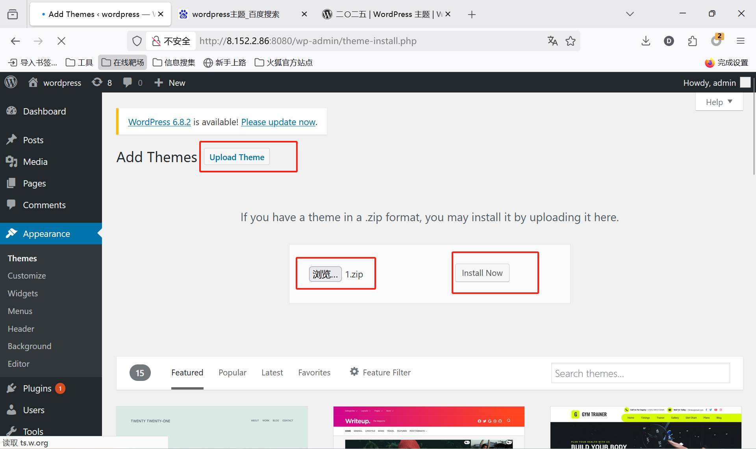The height and width of the screenshot is (449, 756).
Task: Open the Gym Trainer theme thumbnail
Action: click(x=646, y=427)
